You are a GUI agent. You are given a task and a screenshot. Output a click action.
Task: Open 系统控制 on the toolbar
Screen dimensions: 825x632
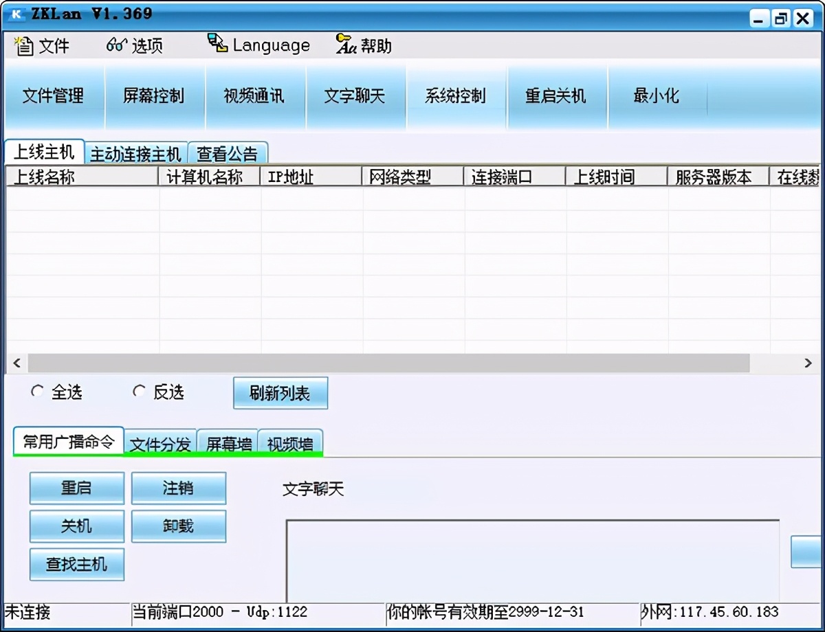(x=456, y=96)
